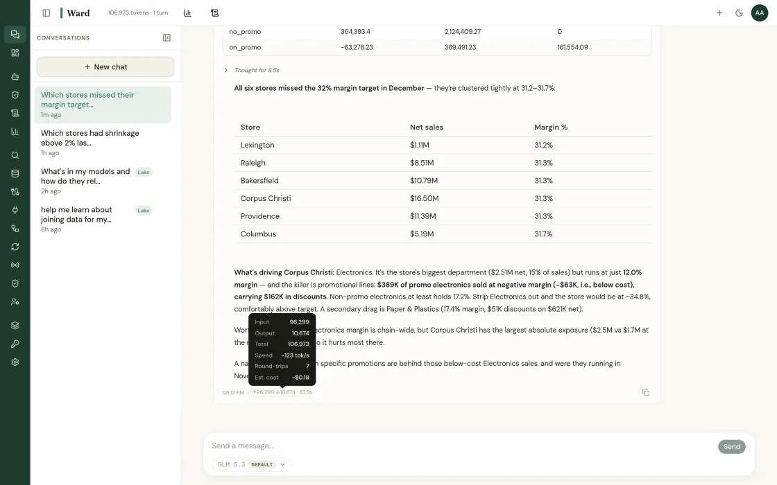Viewport: 777px width, 485px height.
Task: Open the dashboard grid icon in sidebar
Action: tap(15, 53)
